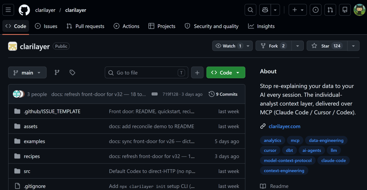Click folder icon beside src
Image resolution: width=367 pixels, height=190 pixels.
point(17,172)
